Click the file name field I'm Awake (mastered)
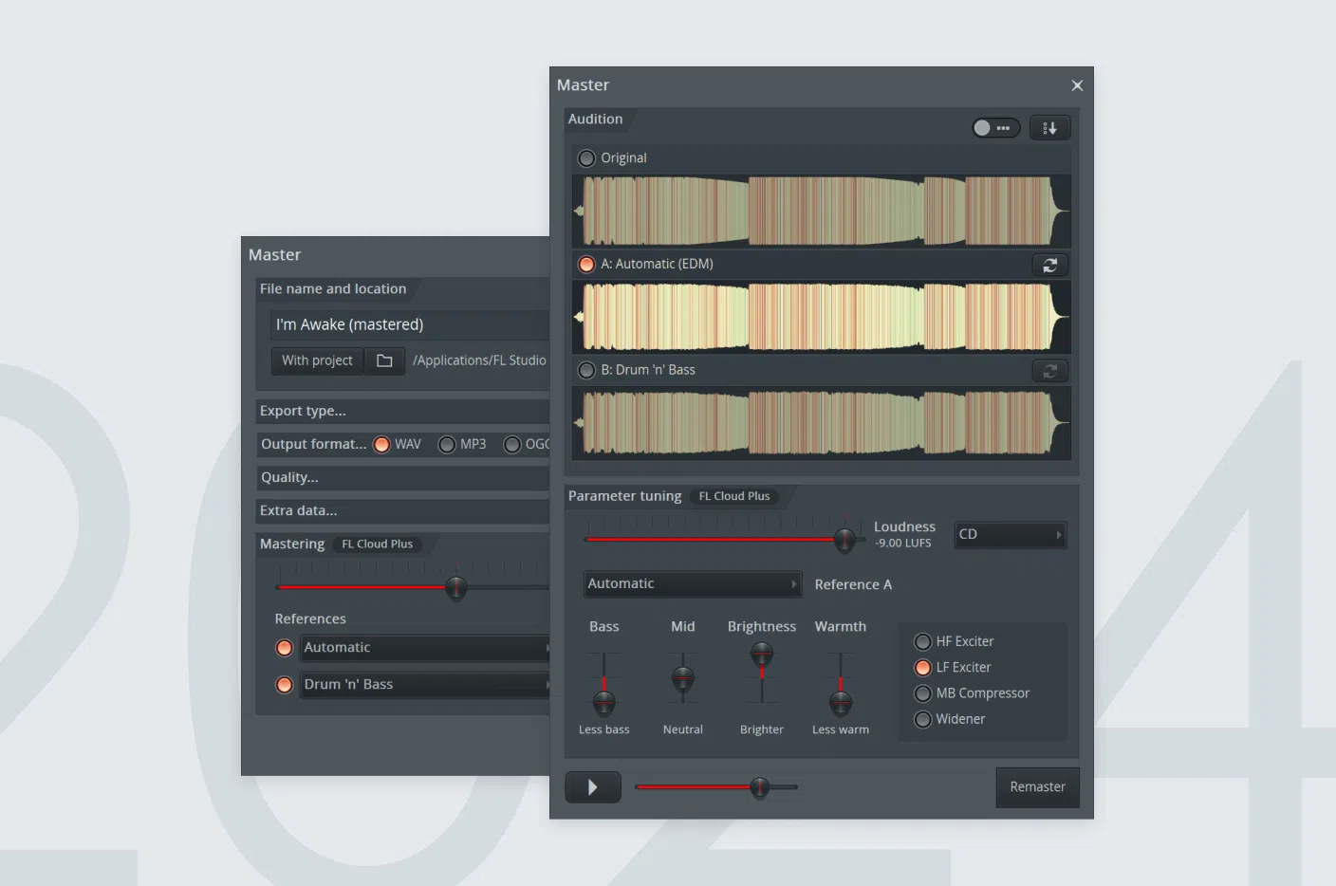The width and height of the screenshot is (1336, 886). pos(410,324)
